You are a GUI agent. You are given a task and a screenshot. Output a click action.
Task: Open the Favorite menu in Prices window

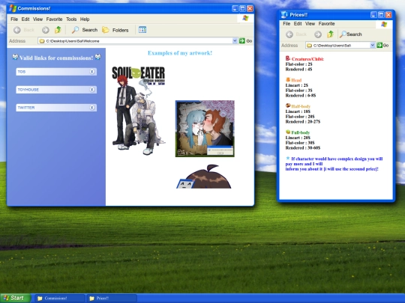pos(326,24)
